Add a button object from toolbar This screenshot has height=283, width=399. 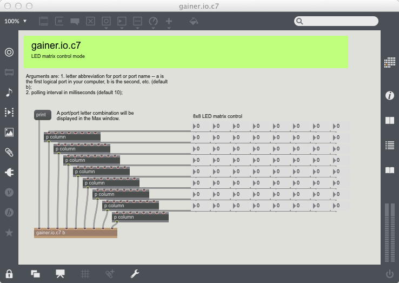(106, 21)
